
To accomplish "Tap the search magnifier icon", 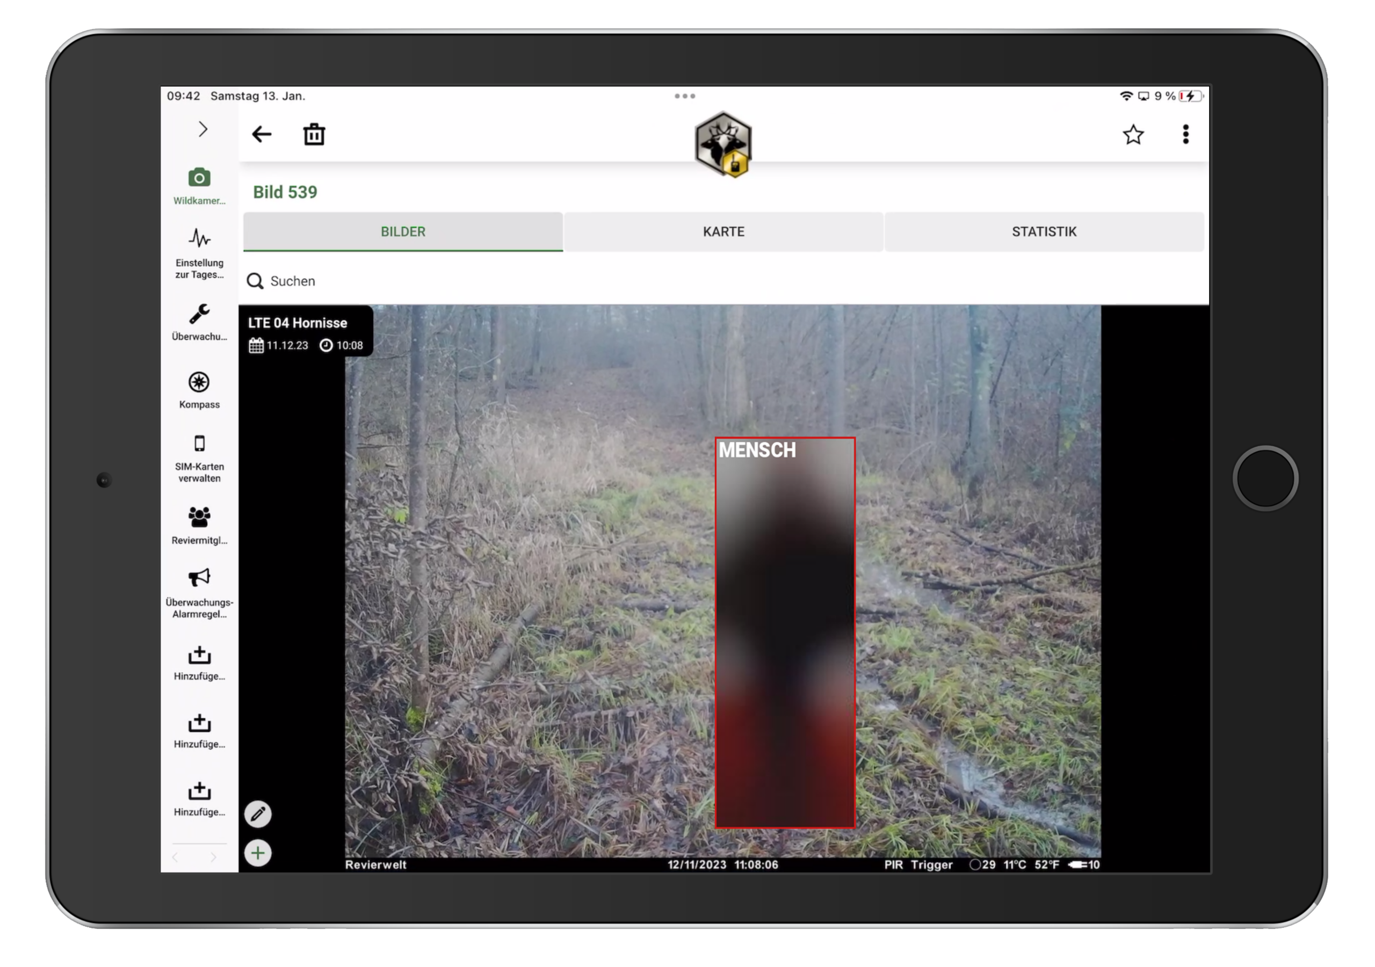I will 255,281.
